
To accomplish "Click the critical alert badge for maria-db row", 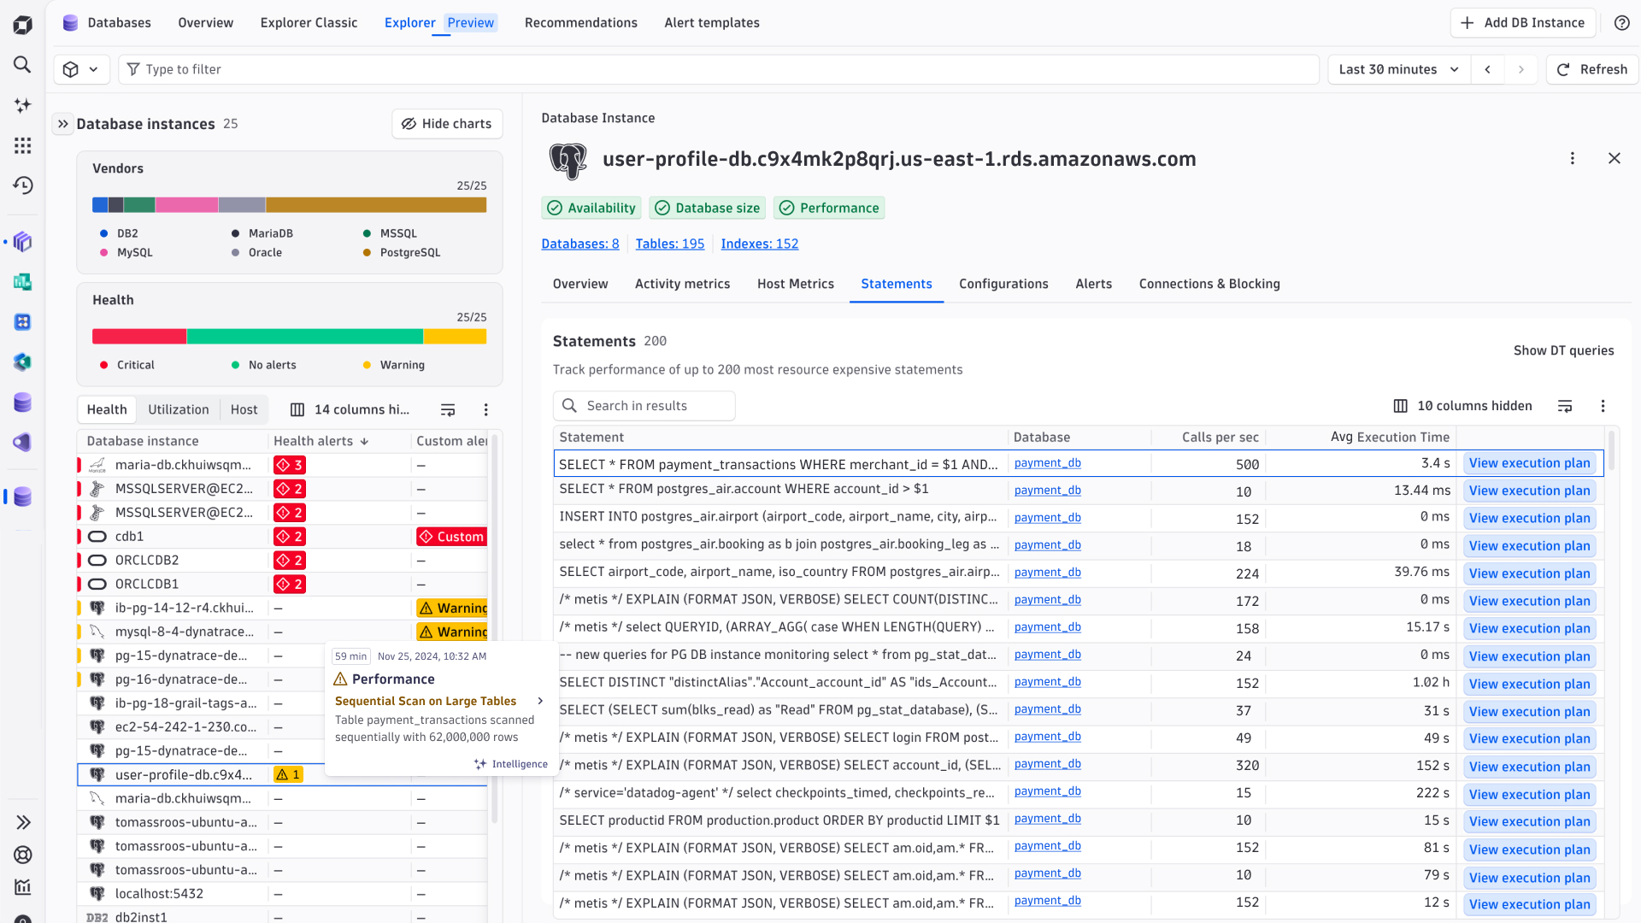I will (x=290, y=465).
